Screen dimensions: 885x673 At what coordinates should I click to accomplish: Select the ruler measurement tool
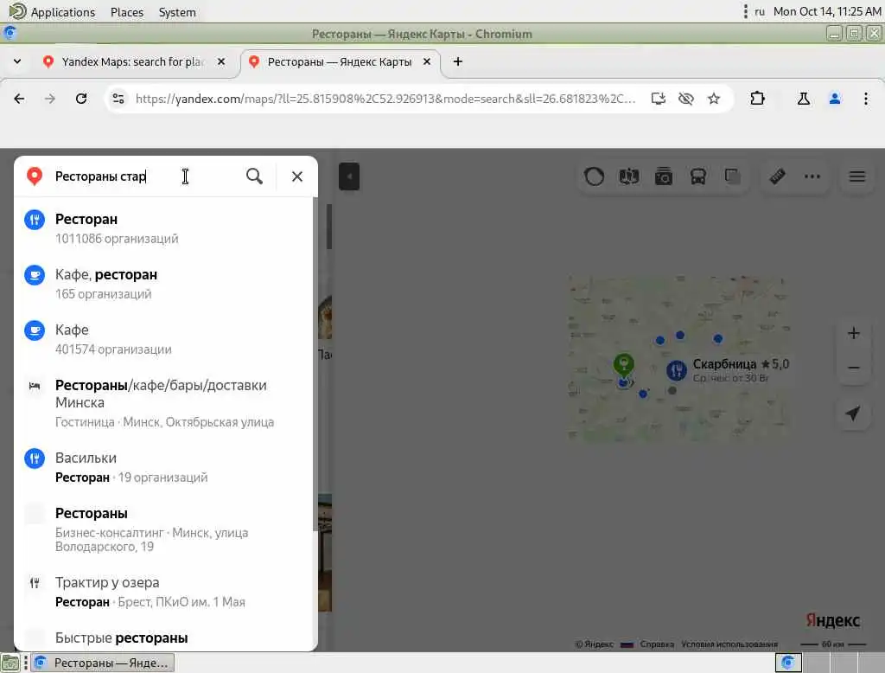point(777,176)
